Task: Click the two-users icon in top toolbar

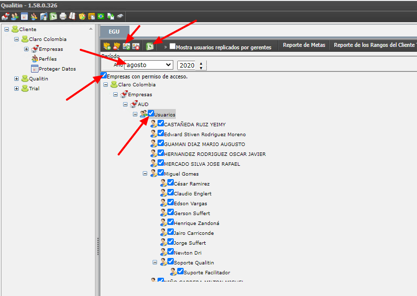Action: pyautogui.click(x=15, y=16)
